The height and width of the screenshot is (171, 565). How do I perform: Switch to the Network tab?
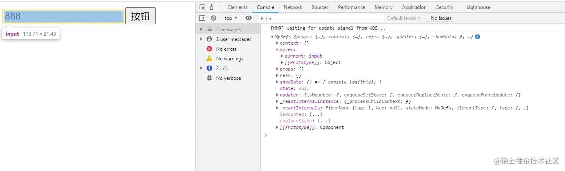[x=293, y=7]
